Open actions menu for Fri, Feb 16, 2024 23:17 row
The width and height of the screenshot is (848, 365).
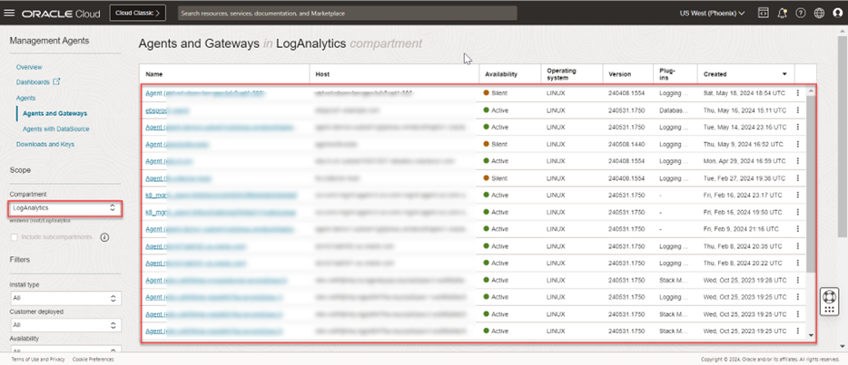[x=798, y=195]
